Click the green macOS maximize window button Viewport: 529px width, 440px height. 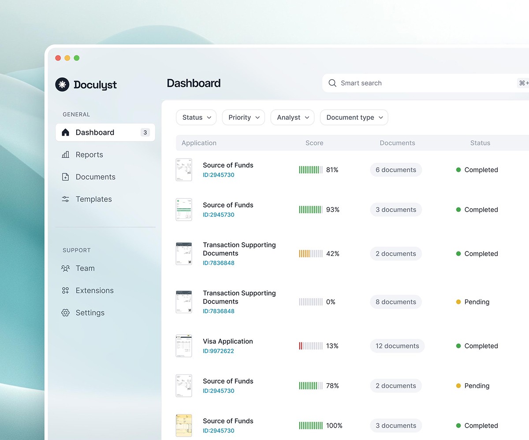coord(77,58)
